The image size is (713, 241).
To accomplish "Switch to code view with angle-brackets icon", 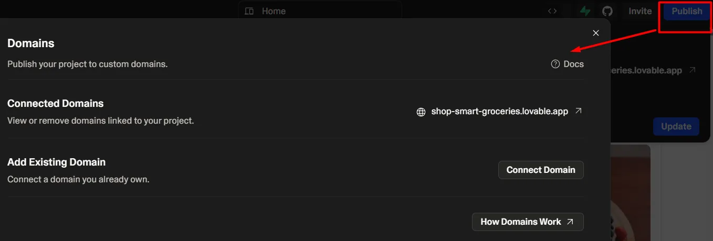I will [552, 11].
